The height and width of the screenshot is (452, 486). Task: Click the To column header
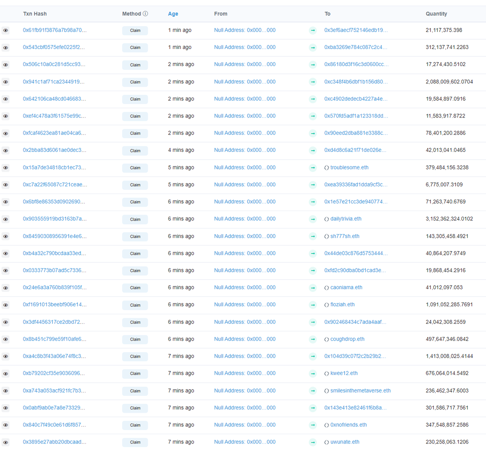tap(327, 14)
